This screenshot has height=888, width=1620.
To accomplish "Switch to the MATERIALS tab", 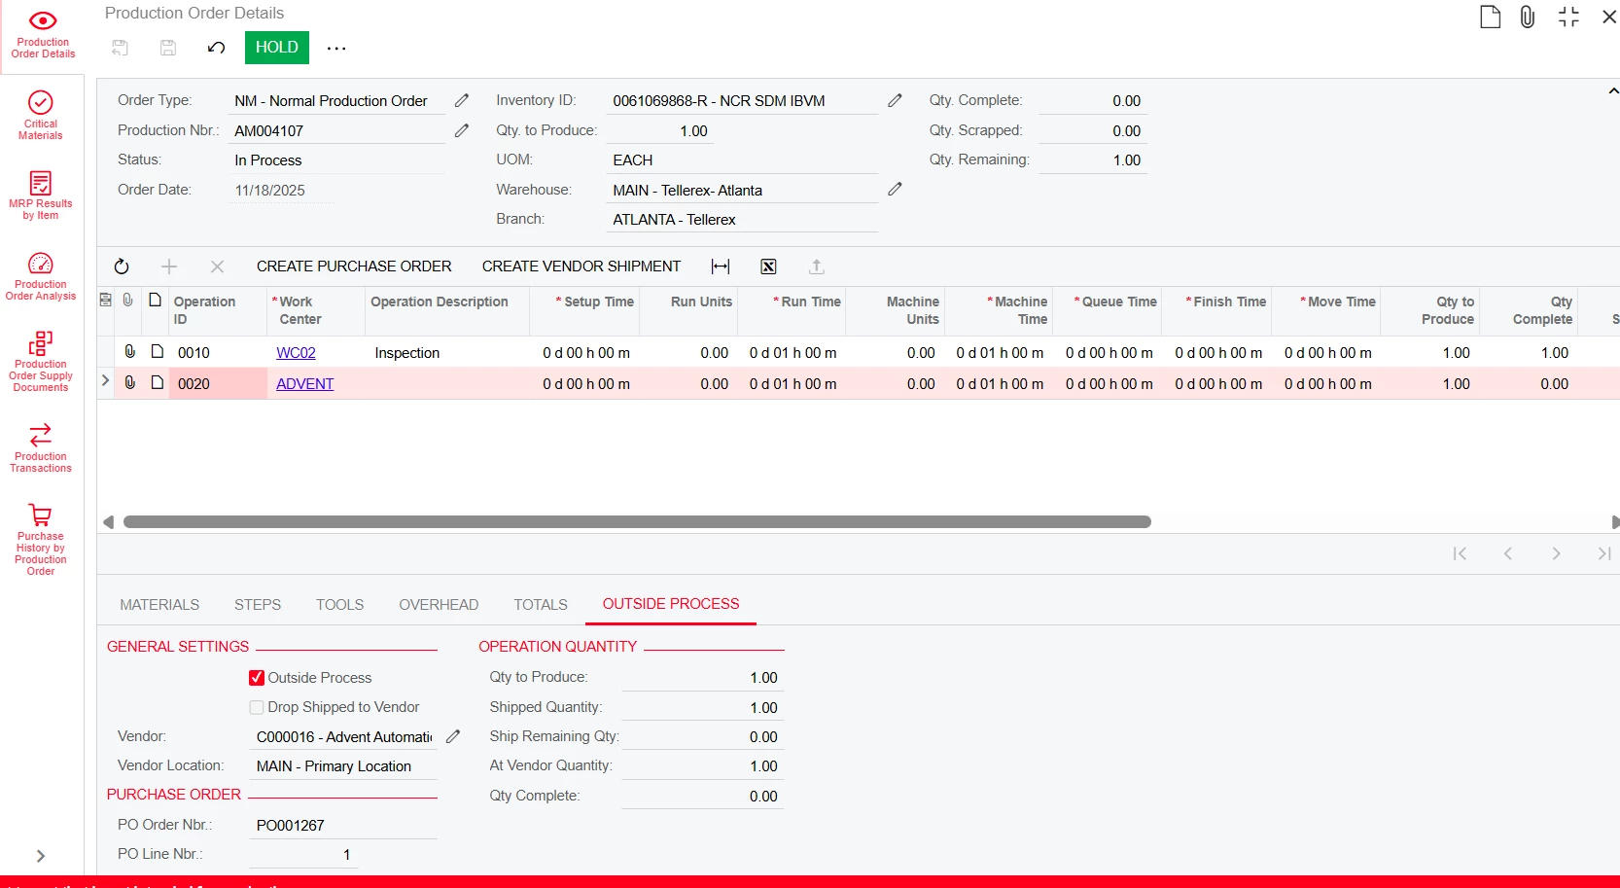I will [x=159, y=605].
